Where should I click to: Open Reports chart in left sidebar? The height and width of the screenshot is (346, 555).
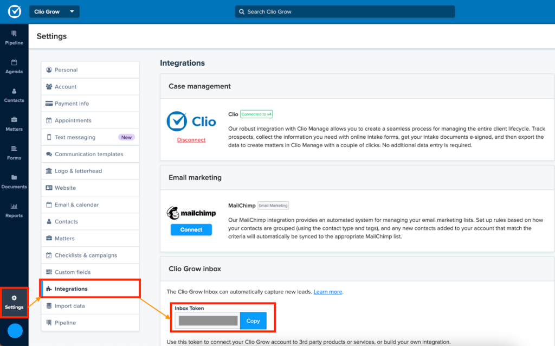tap(14, 210)
